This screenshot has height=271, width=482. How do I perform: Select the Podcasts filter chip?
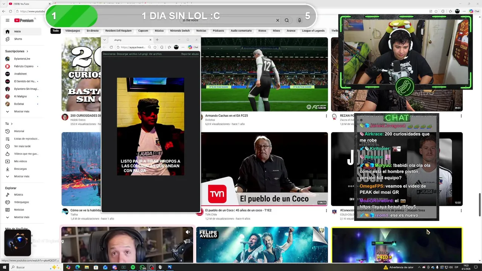218,30
